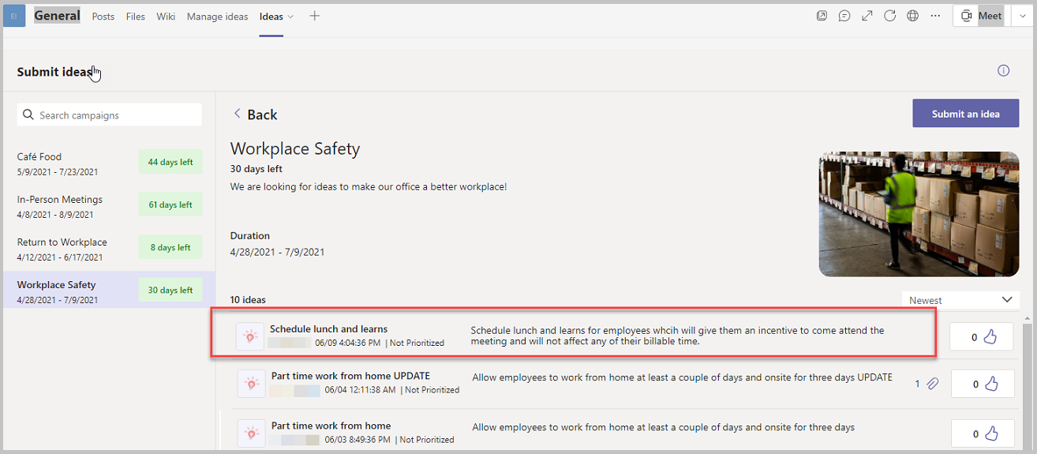Open the Part time work from home UPDATE title
The width and height of the screenshot is (1037, 454).
pos(350,376)
